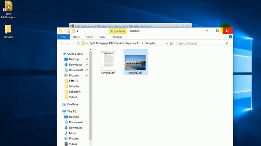Open the Split Multipage desktop shortcut
Image resolution: width=261 pixels, height=146 pixels.
coord(8,9)
